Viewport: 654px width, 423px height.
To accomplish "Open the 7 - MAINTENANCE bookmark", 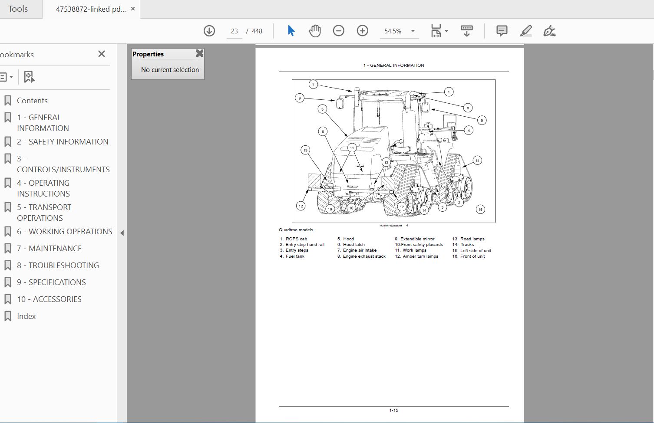I will click(55, 249).
